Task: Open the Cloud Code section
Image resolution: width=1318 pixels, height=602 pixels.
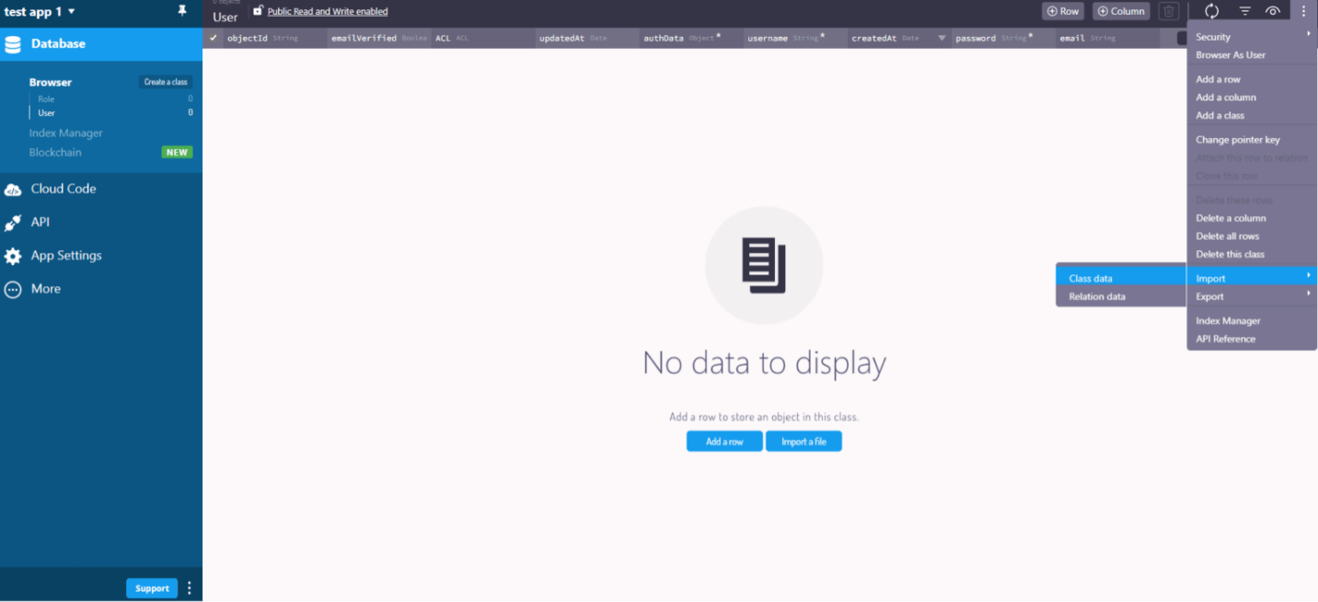Action: point(13,188)
